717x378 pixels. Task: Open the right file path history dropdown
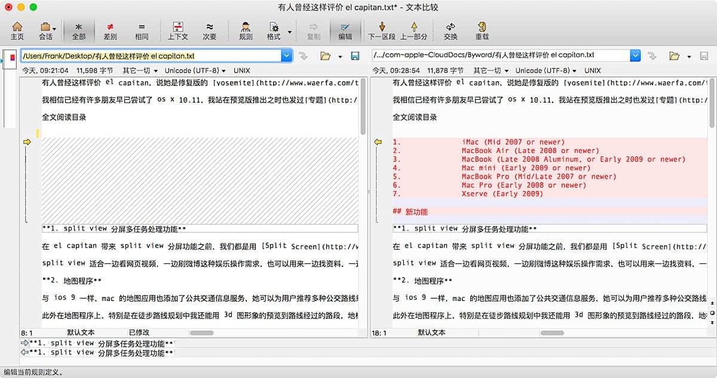tap(635, 56)
